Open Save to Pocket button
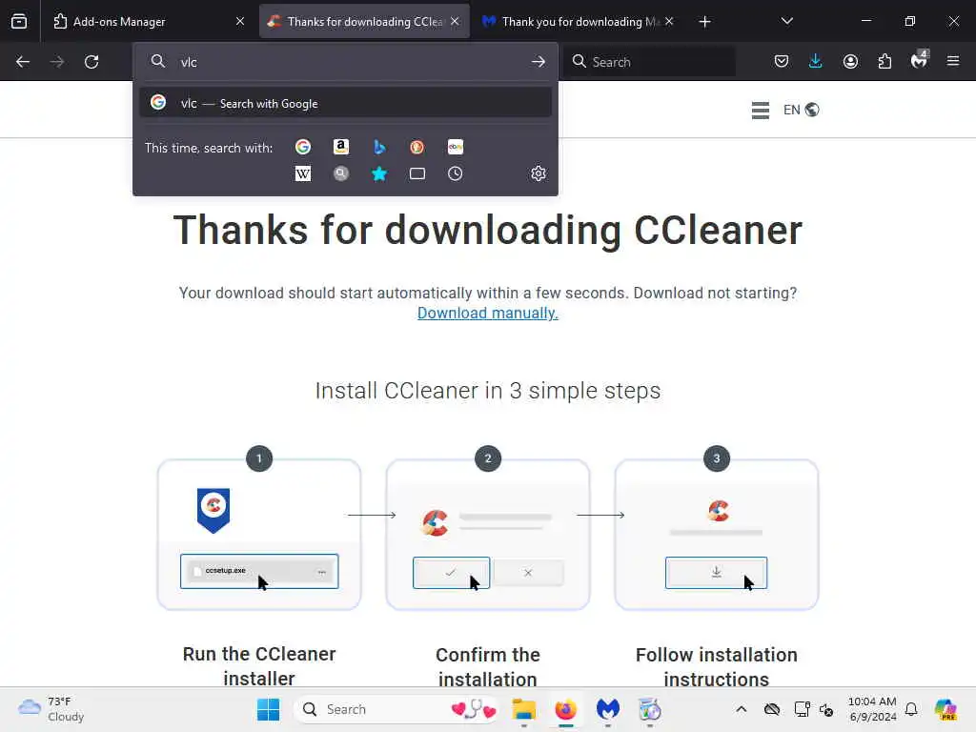The width and height of the screenshot is (976, 732). point(782,61)
